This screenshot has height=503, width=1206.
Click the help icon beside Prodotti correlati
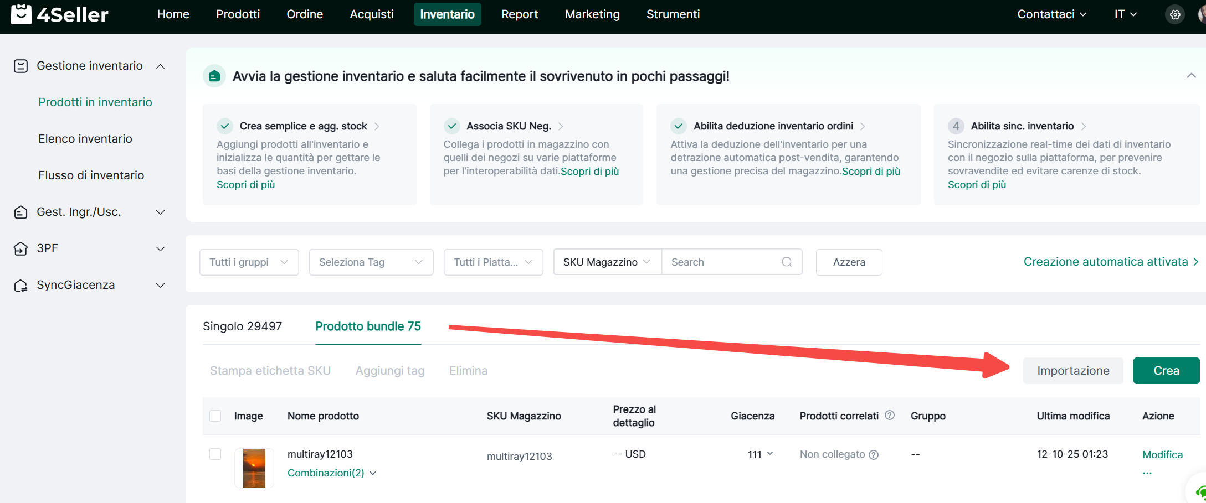[x=890, y=416]
